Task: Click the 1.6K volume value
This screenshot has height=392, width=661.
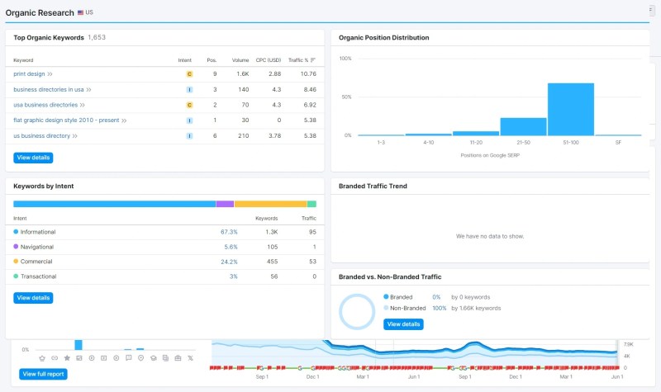Action: coord(242,73)
